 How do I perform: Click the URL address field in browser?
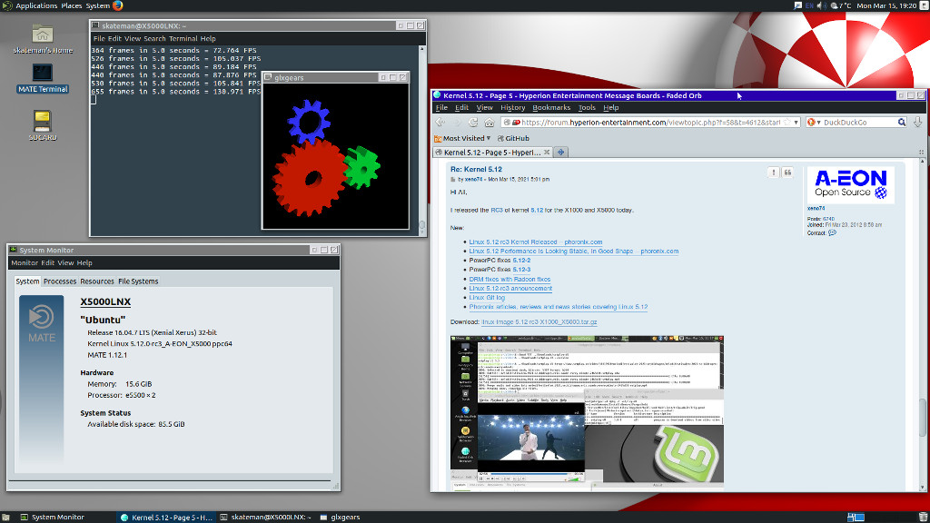[650, 123]
